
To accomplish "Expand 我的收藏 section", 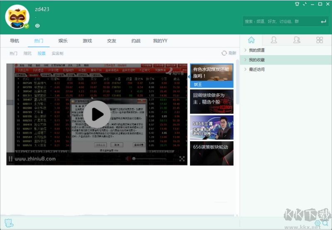I will 286,60.
